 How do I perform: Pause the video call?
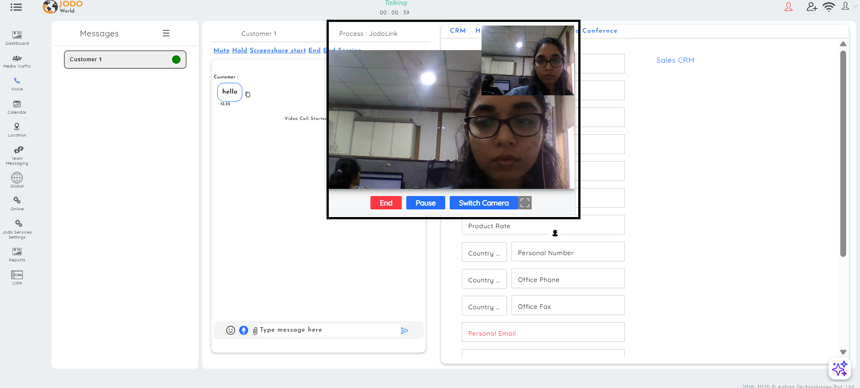[426, 203]
